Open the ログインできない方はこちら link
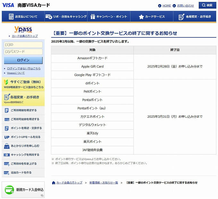 [x=24, y=68]
